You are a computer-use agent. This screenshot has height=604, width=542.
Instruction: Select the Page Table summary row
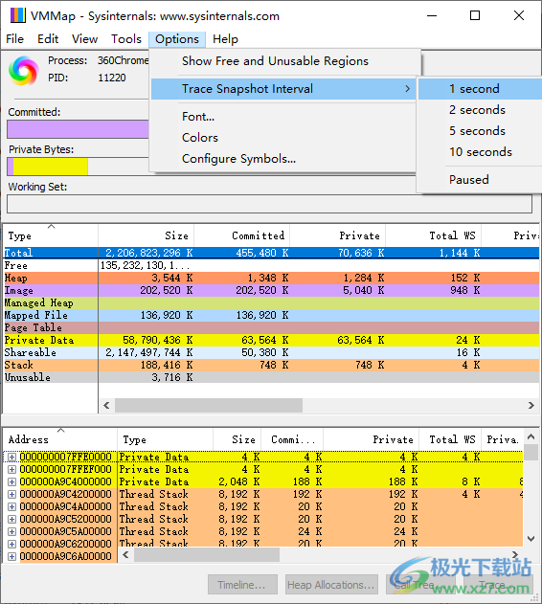point(271,327)
